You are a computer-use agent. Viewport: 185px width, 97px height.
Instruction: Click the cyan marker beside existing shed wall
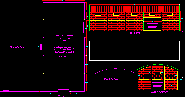[39, 47]
